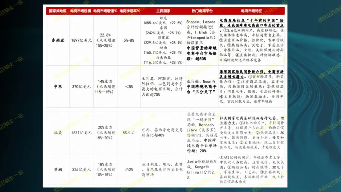
Task: Click the '370亿美元' market size cell
Action: (81, 87)
